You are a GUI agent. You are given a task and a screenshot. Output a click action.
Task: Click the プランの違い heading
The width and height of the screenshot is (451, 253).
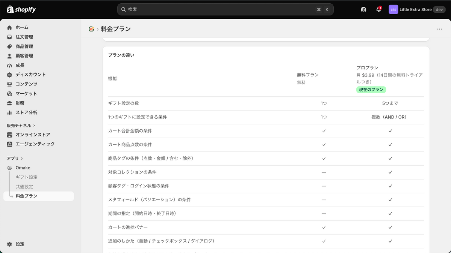[x=121, y=55]
